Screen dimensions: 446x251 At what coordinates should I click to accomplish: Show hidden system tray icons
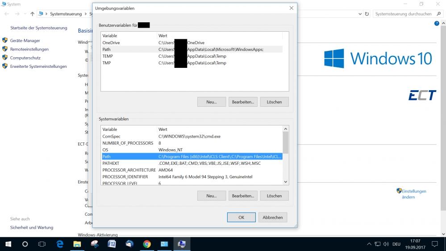pos(369,244)
